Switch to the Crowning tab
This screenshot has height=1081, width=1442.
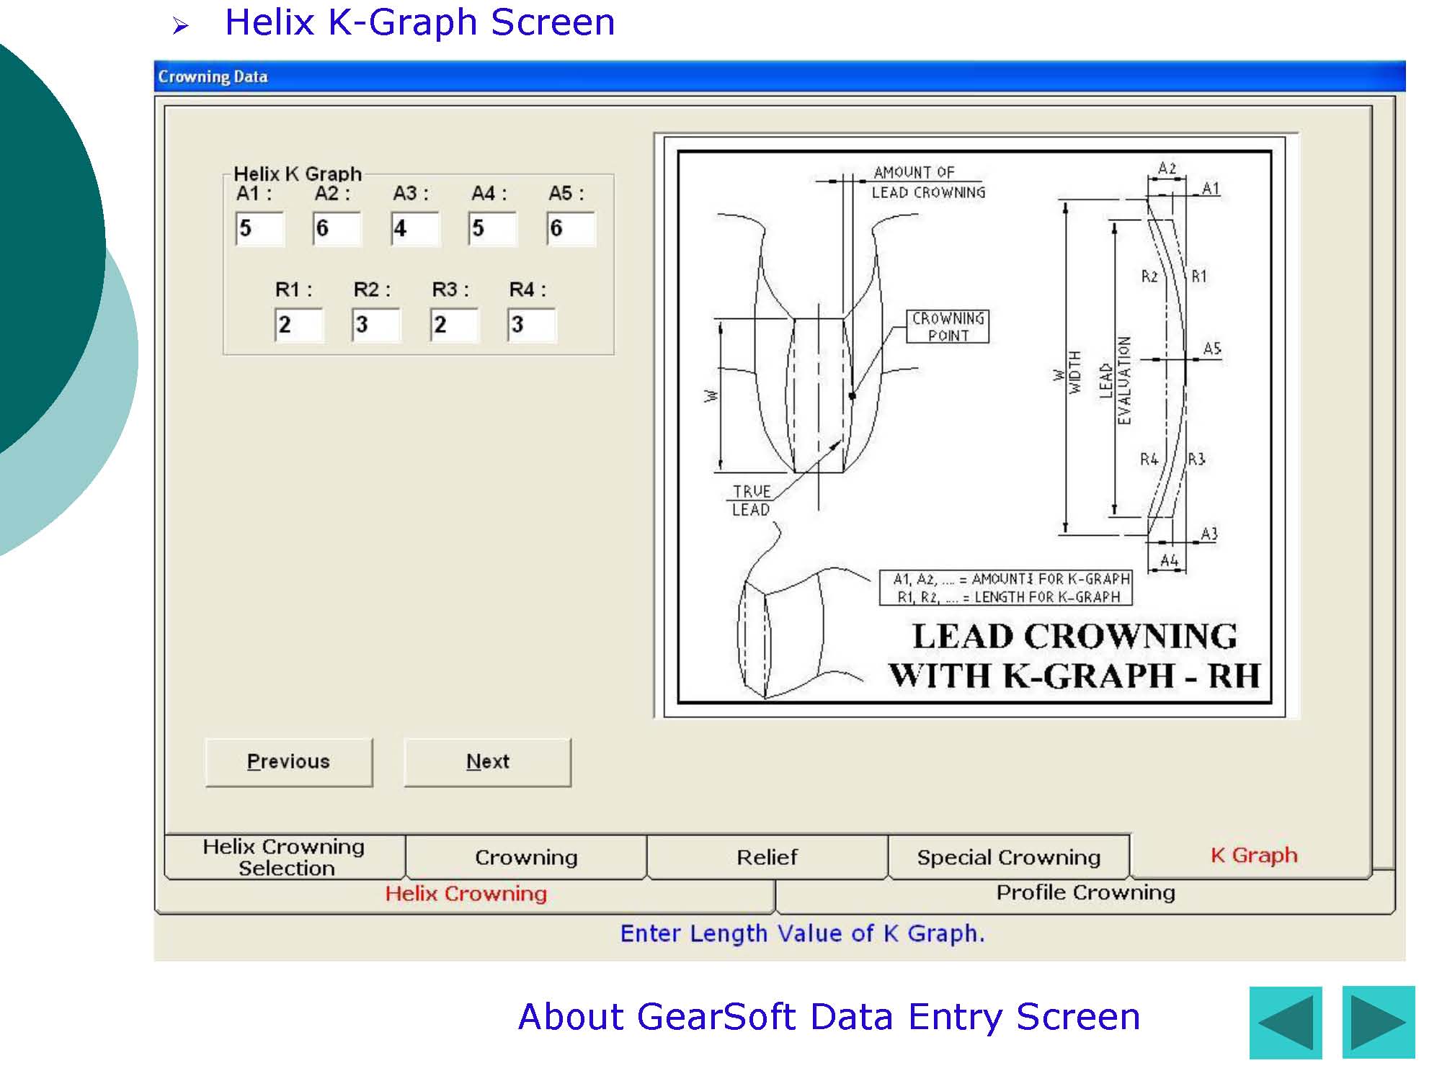[526, 857]
